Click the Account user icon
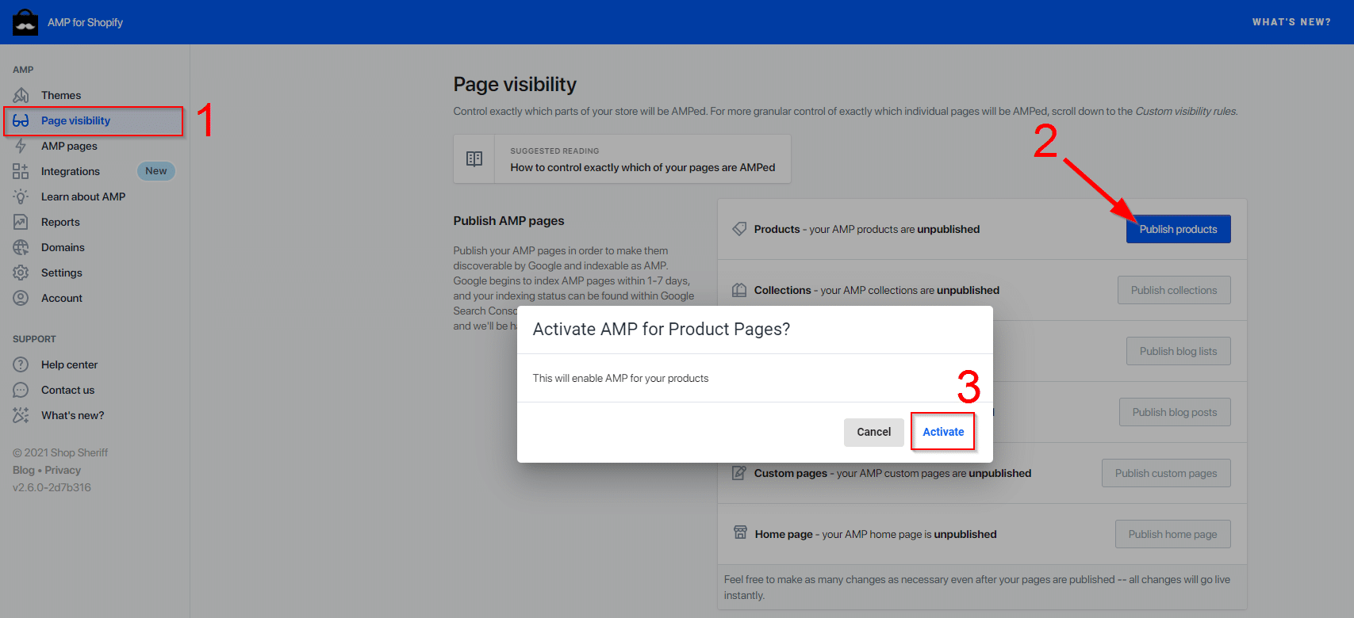1354x618 pixels. 21,298
